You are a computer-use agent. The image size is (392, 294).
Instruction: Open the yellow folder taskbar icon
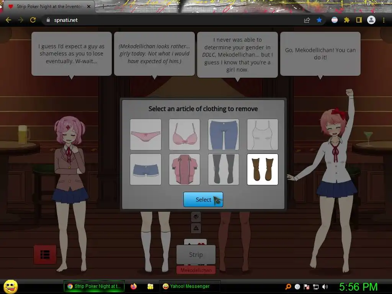coord(150,286)
